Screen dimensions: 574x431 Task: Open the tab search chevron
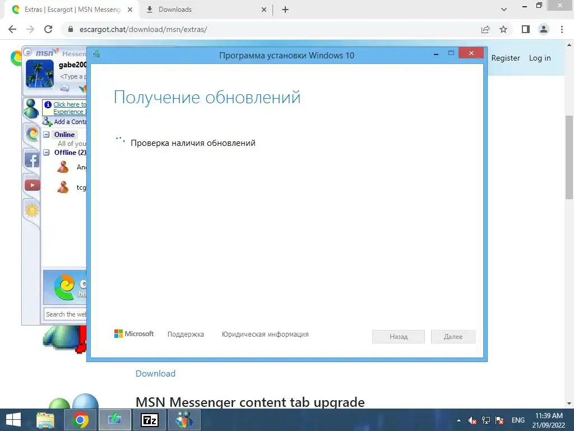click(504, 10)
